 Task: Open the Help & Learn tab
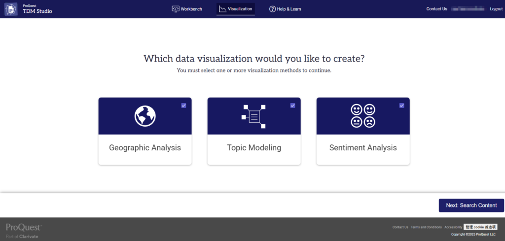click(x=285, y=9)
